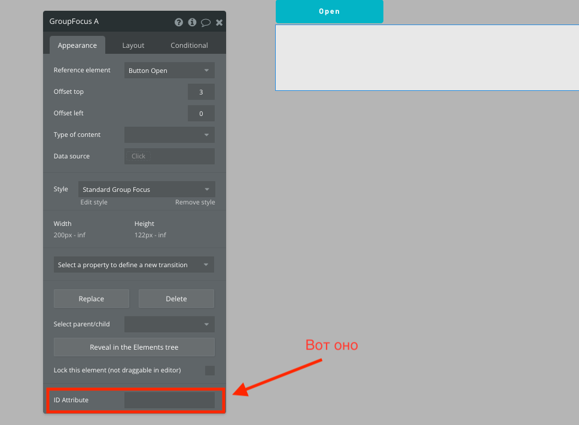Close the GroupFocus A property panel
Screen dimensions: 579x425
[x=220, y=23]
